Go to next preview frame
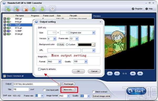This screenshot has height=101, width=158. [x=140, y=74]
